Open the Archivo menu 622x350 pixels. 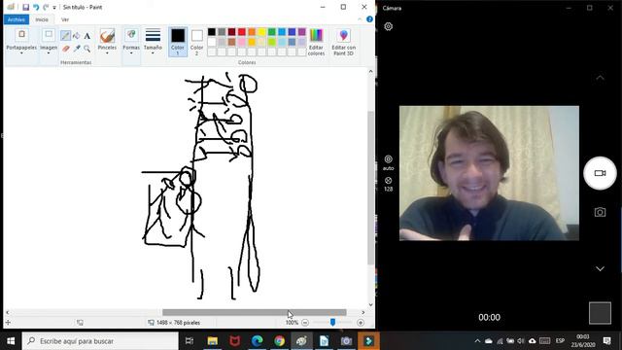[x=17, y=19]
